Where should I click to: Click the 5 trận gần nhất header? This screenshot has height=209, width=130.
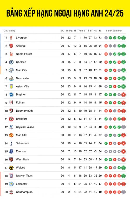click(x=114, y=31)
